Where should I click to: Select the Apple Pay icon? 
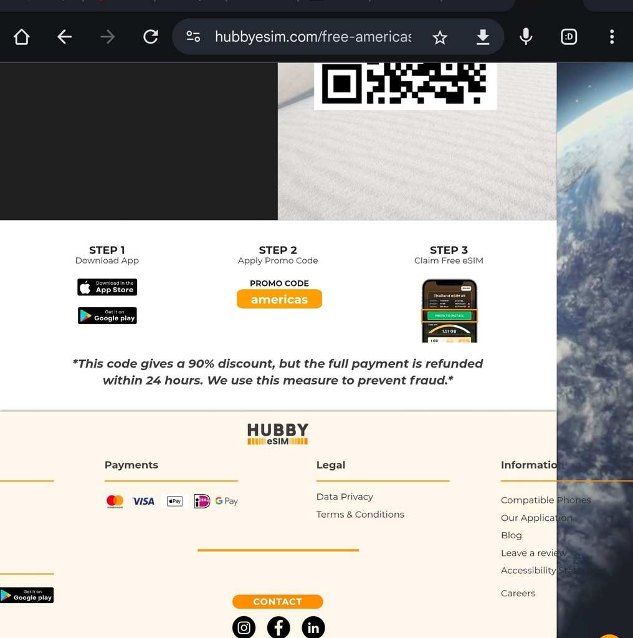pos(175,502)
